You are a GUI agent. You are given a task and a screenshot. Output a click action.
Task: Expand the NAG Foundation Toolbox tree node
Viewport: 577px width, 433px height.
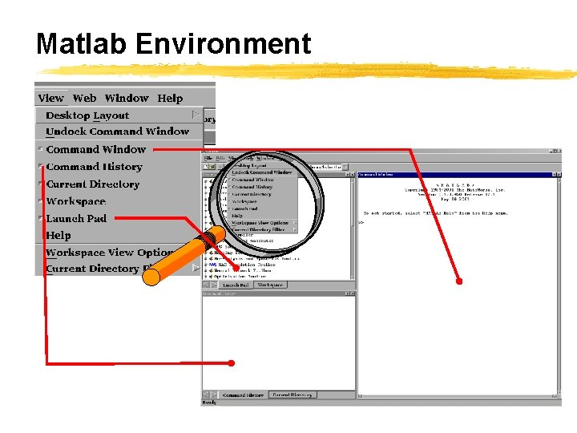206,265
